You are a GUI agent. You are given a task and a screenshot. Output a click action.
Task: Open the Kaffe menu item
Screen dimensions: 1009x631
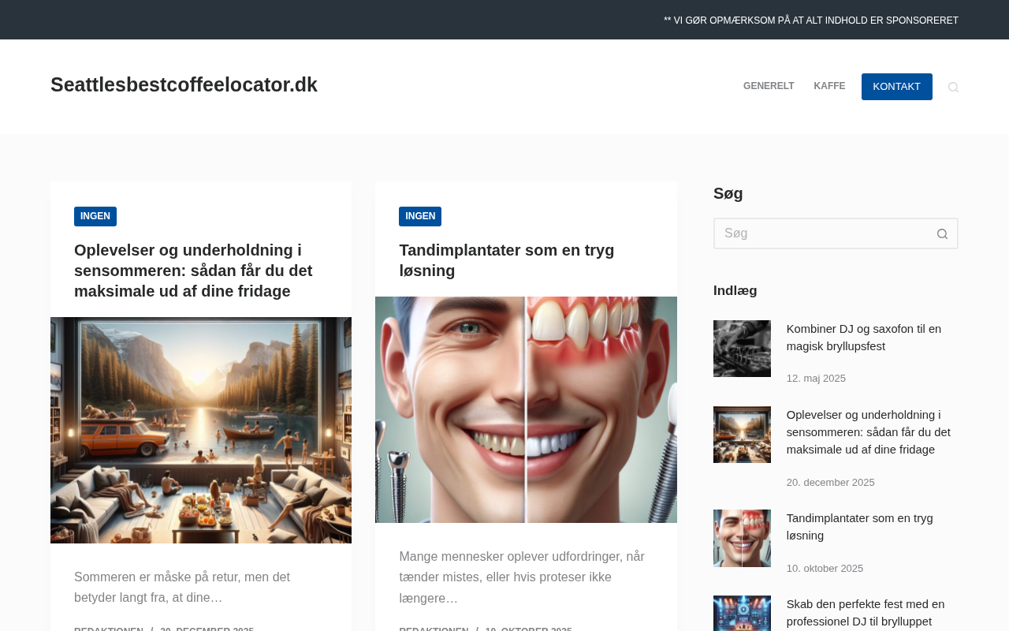(829, 87)
